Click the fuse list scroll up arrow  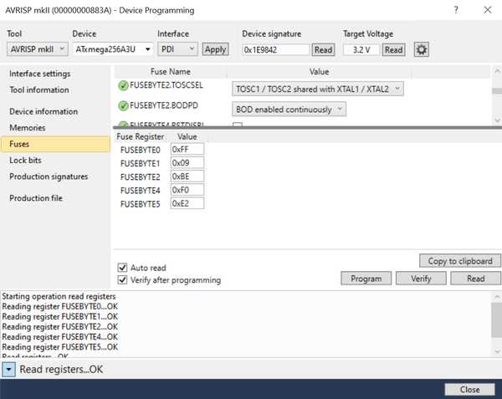click(x=497, y=71)
